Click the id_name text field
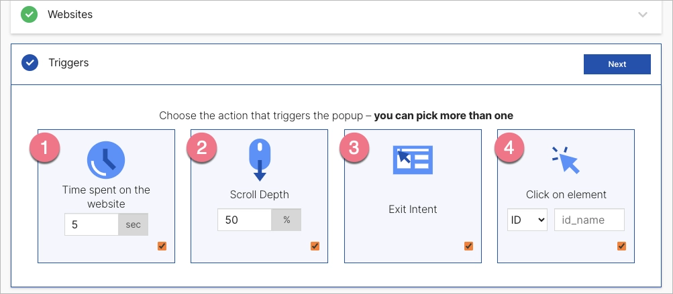This screenshot has width=673, height=294. 589,220
